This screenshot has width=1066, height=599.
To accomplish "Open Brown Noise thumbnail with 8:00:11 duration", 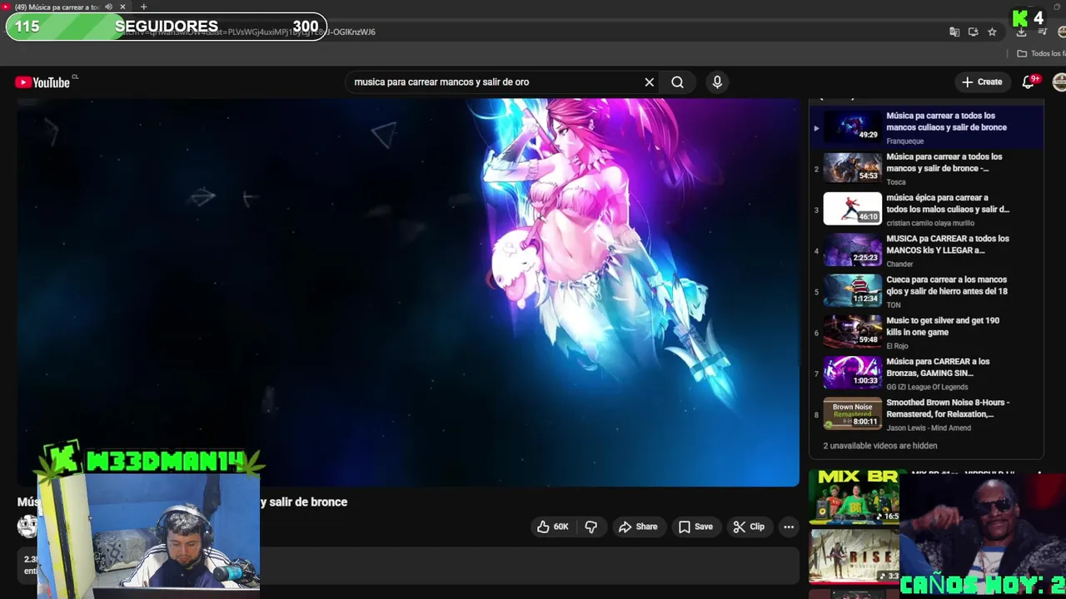I will click(x=852, y=413).
